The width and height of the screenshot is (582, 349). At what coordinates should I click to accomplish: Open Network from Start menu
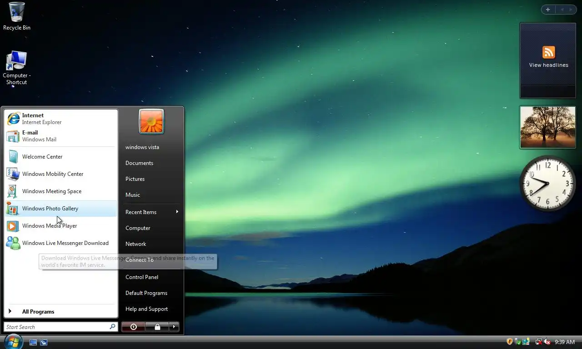[151, 244]
